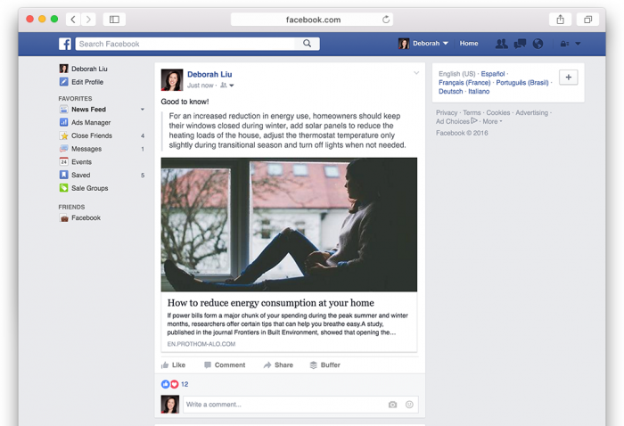
Task: Click the Saved bookmark icon
Action: point(63,175)
